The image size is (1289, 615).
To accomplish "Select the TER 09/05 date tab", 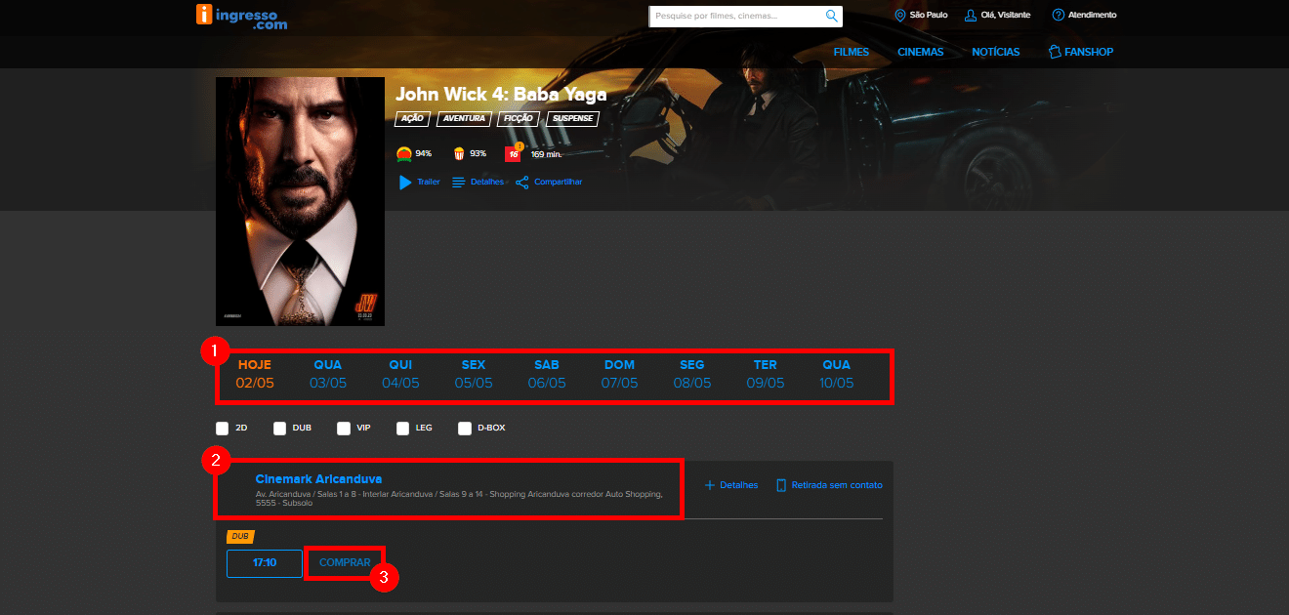I will point(766,374).
